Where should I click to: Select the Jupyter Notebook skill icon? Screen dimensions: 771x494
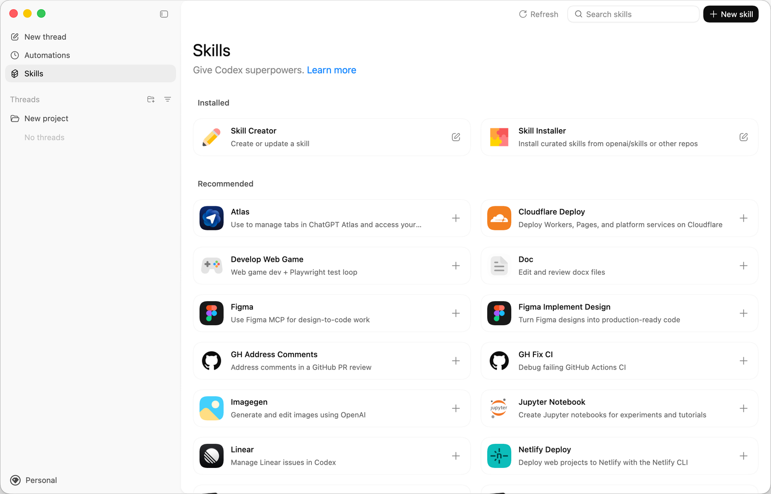tap(499, 408)
